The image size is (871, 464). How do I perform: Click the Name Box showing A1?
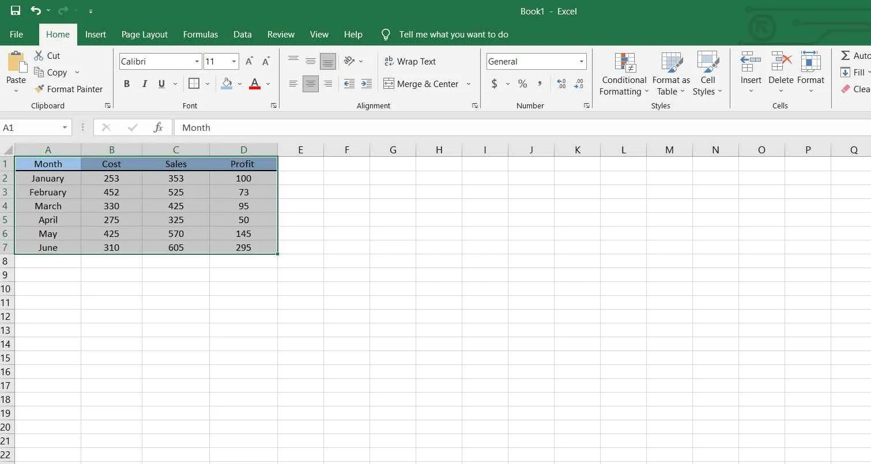tap(32, 127)
